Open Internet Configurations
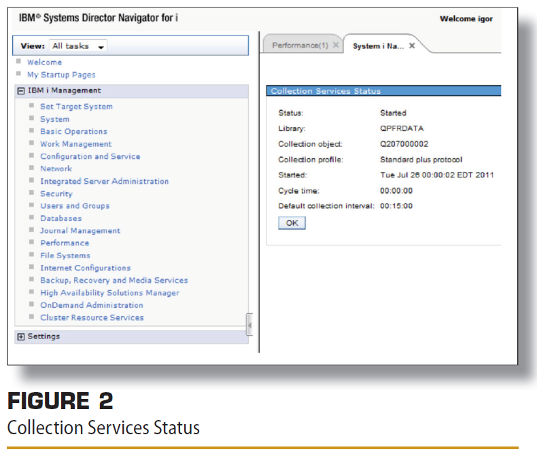 [x=85, y=268]
